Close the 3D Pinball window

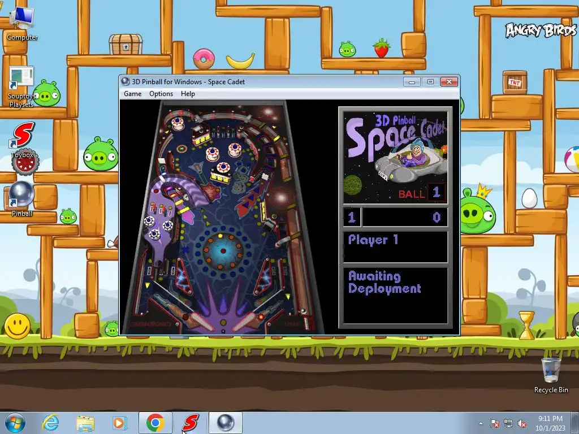point(449,81)
